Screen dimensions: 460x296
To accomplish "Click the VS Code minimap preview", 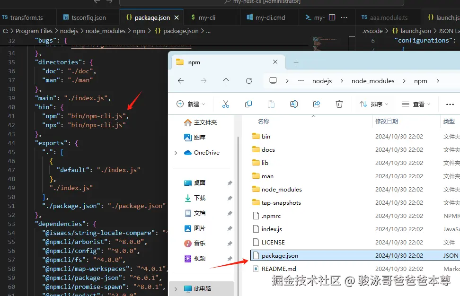I will coord(324,44).
